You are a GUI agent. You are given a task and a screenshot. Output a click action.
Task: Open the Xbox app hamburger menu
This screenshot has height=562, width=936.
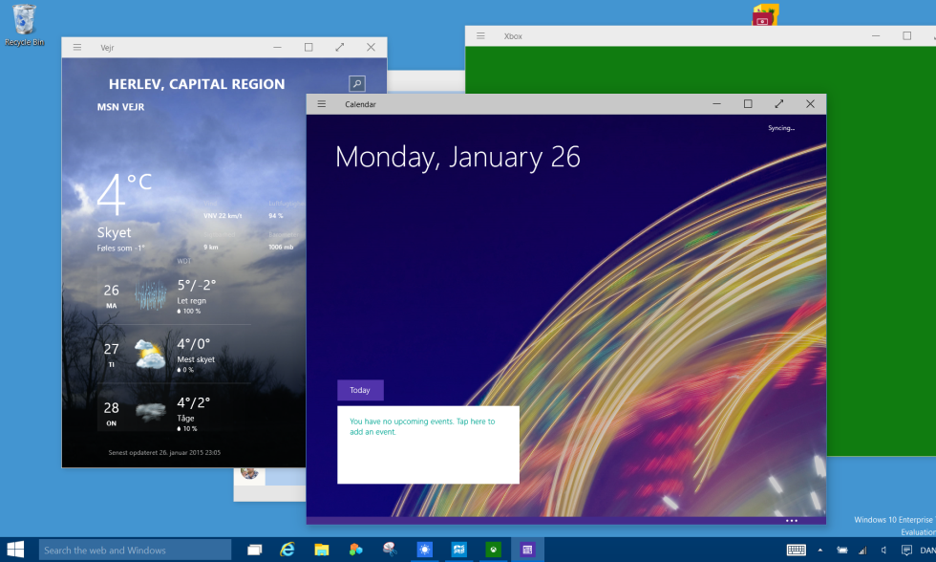click(480, 35)
